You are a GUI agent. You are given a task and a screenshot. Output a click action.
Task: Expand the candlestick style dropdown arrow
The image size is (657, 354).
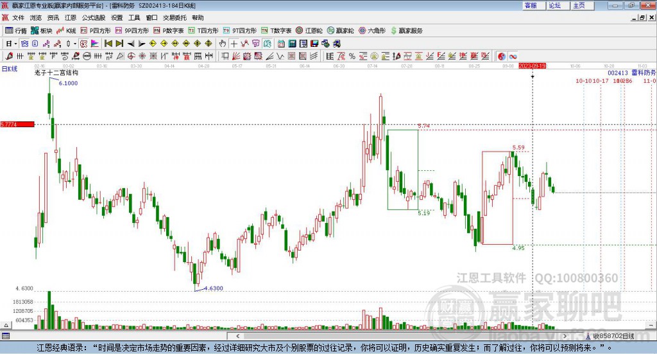tap(75, 44)
